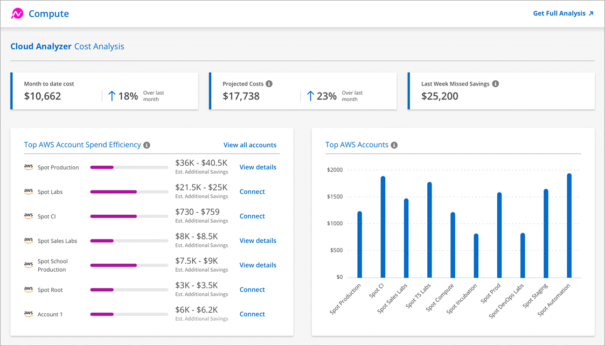Image resolution: width=605 pixels, height=346 pixels.
Task: Click the up arrow next to 18%
Action: tap(112, 96)
